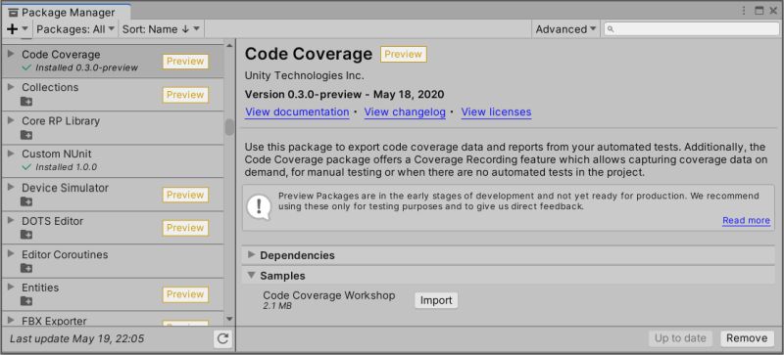
Task: Click the Up to date button
Action: (680, 338)
